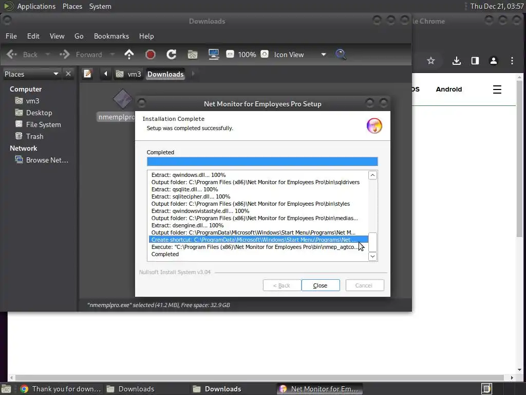The width and height of the screenshot is (526, 395).
Task: Zoom in with plus icon
Action: (x=265, y=53)
